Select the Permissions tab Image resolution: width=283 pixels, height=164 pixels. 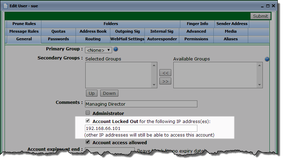point(196,39)
